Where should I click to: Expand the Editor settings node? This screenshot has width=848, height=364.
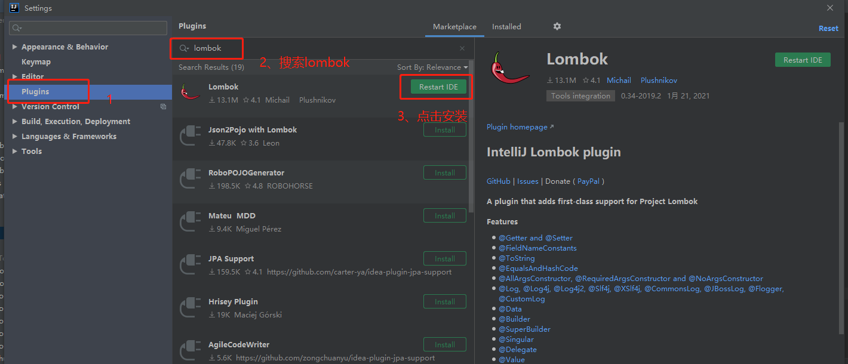click(x=16, y=76)
